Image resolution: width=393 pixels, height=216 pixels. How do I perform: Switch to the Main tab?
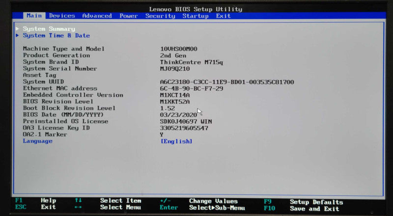[x=34, y=16]
